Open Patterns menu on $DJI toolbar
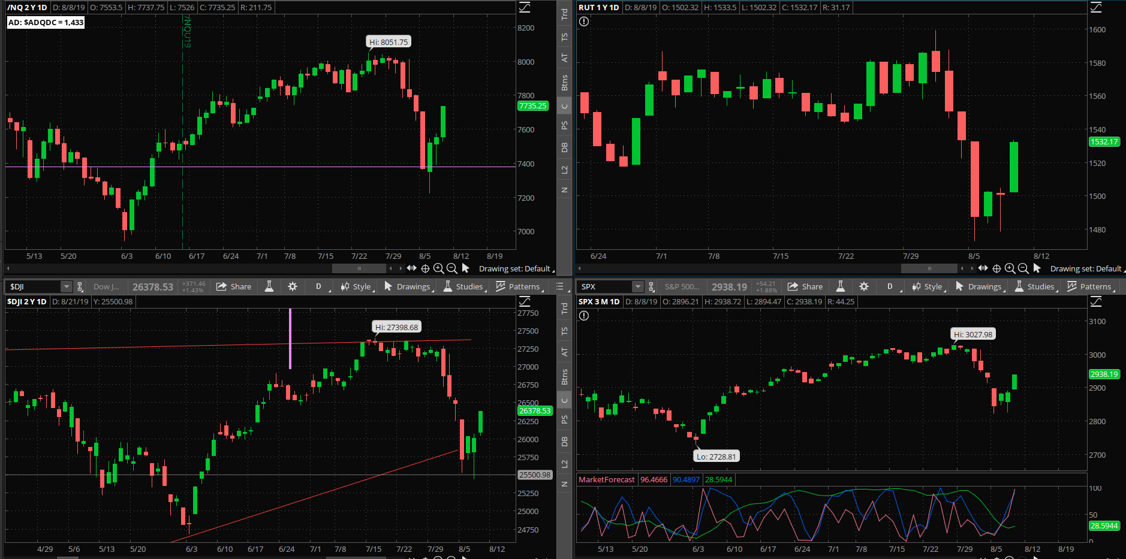The height and width of the screenshot is (559, 1126). point(519,286)
